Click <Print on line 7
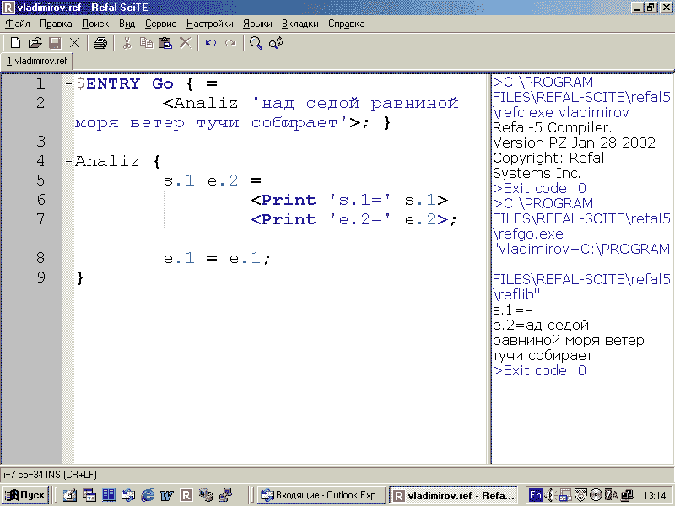Image resolution: width=675 pixels, height=506 pixels. tap(283, 219)
